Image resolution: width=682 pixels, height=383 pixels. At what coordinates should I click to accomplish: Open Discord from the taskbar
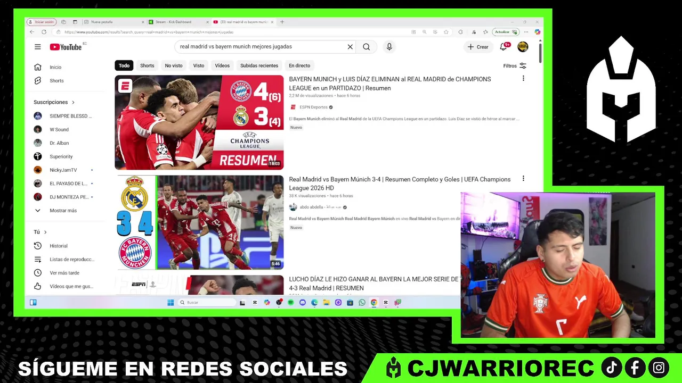[x=303, y=303]
